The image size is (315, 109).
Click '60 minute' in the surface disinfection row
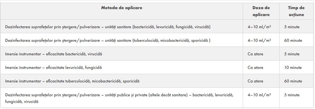pos(293,40)
